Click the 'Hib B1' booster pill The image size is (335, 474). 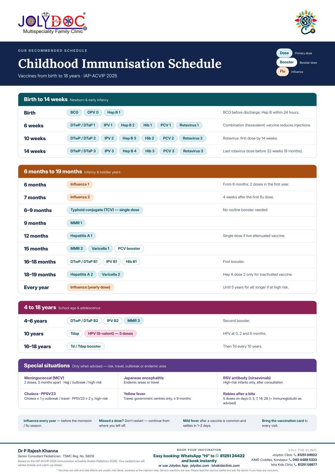point(131,262)
